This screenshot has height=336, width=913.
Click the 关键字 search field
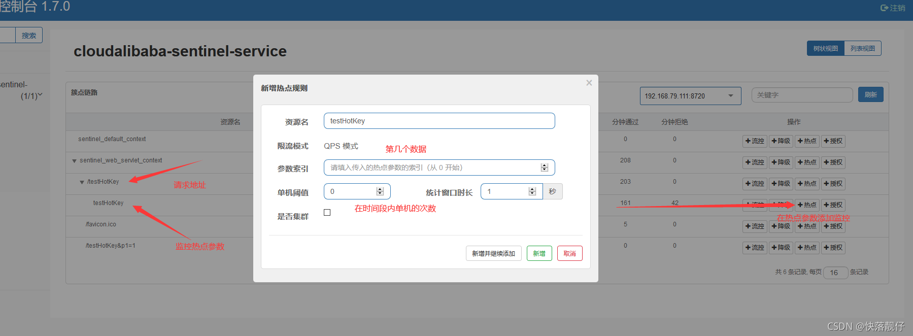click(x=802, y=95)
